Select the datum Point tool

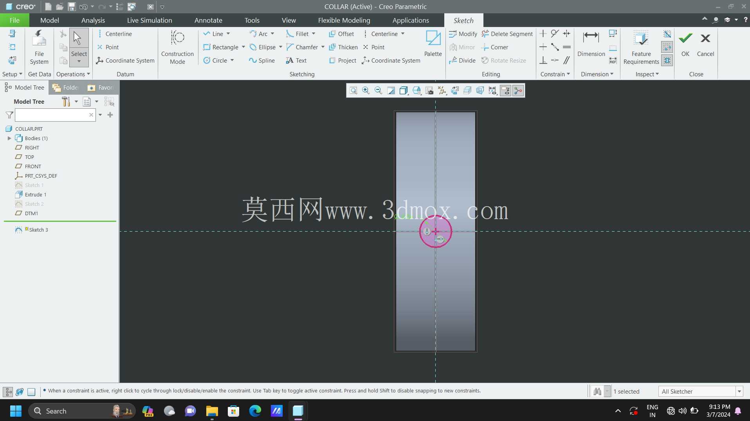(108, 47)
